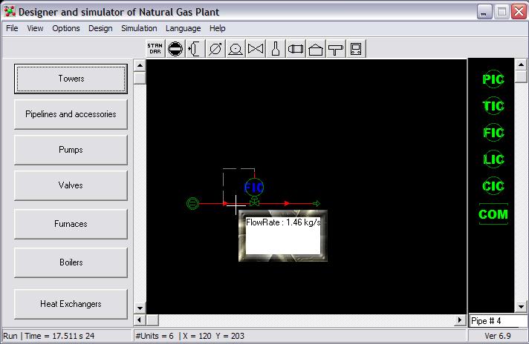Viewport: 529px width, 344px height.
Task: Click controller palette scrollbar up arrow
Action: 522,64
